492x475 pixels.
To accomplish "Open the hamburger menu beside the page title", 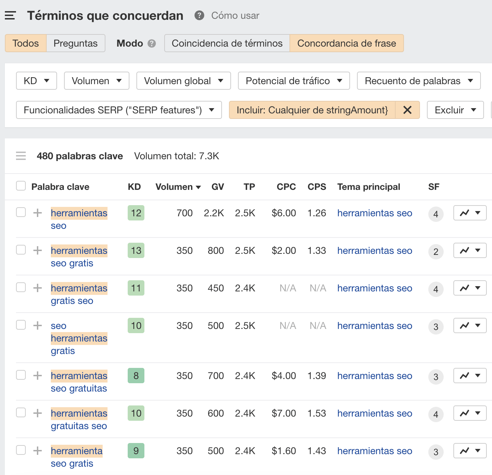I will (10, 16).
